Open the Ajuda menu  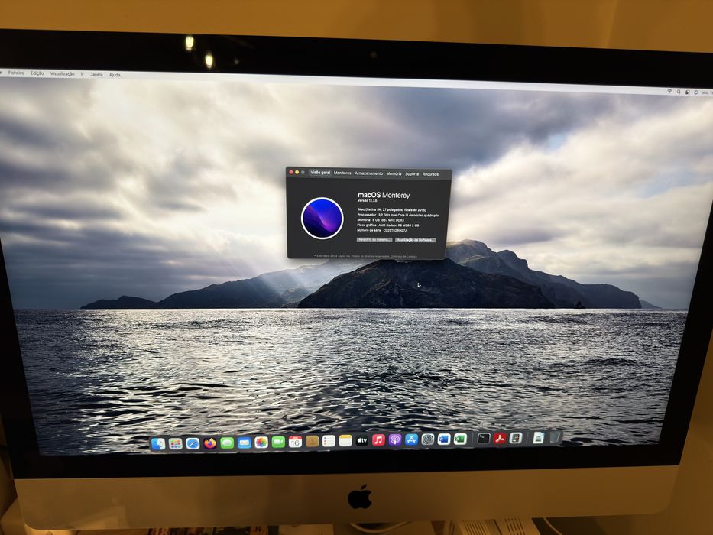click(115, 75)
